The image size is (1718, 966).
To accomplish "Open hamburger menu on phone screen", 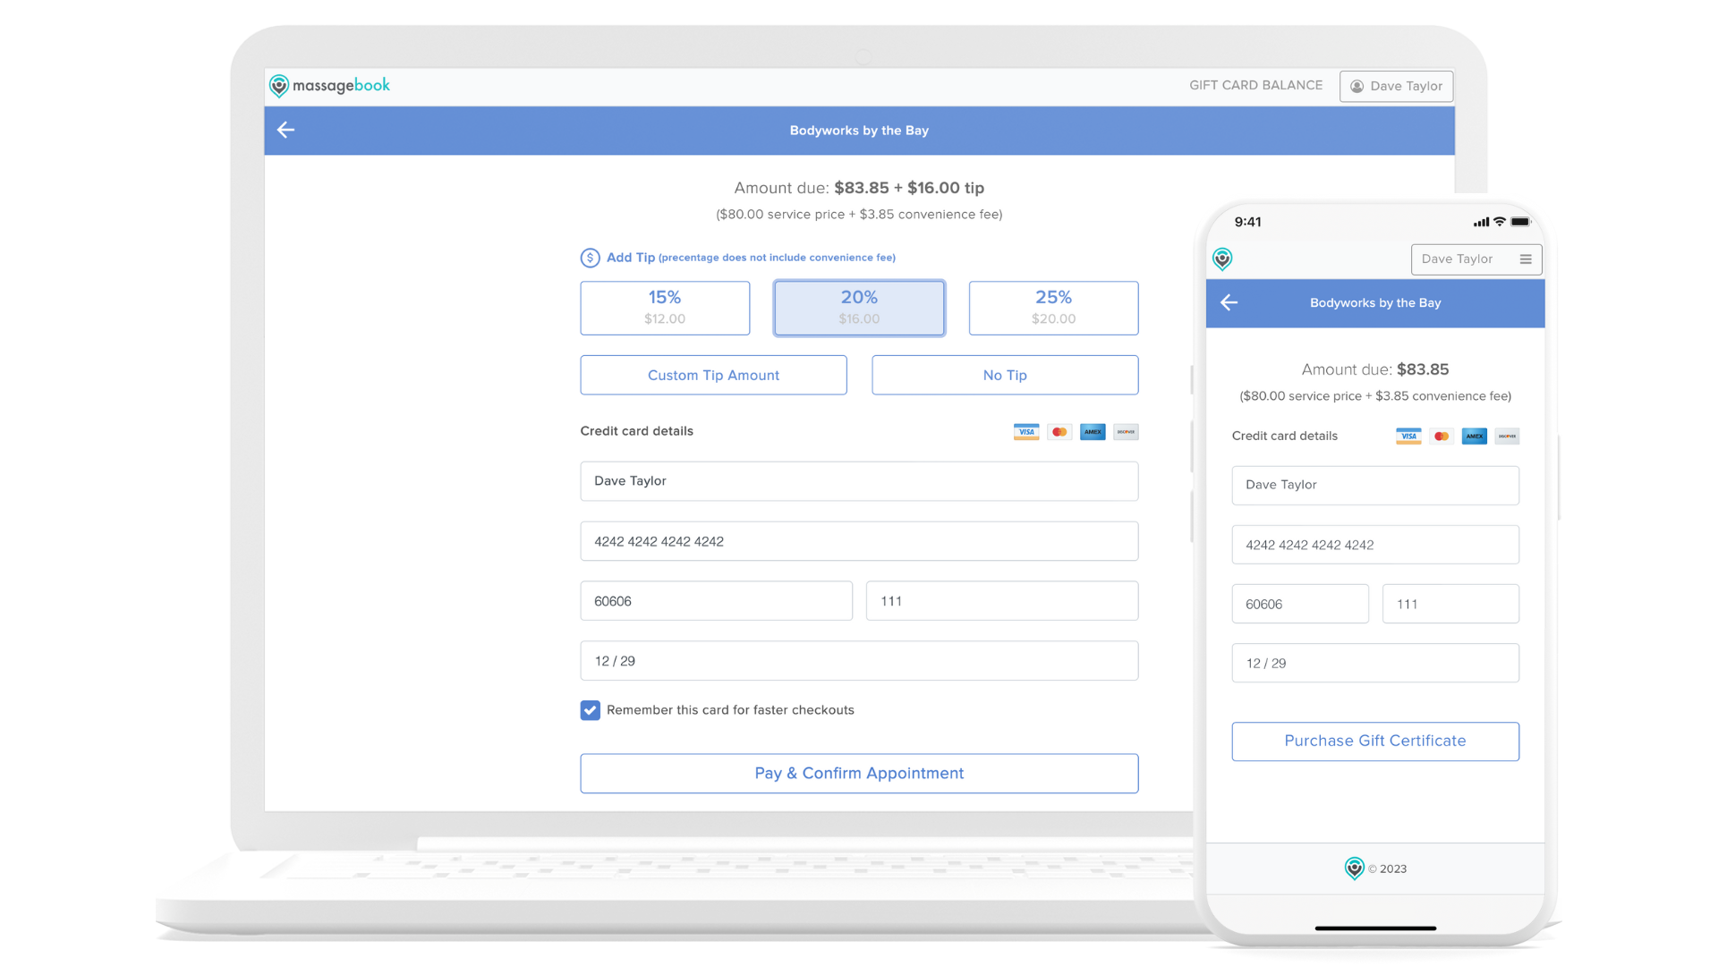I will point(1526,259).
